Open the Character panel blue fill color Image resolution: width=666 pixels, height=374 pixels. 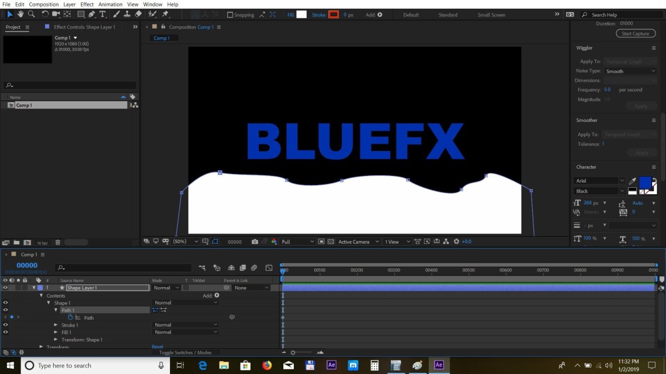click(645, 183)
